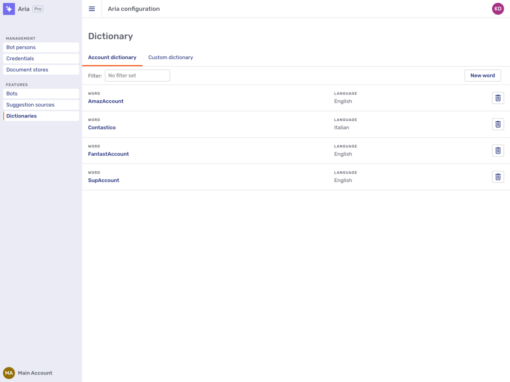Click the Pro badge next to Aria
Image resolution: width=510 pixels, height=382 pixels.
38,9
